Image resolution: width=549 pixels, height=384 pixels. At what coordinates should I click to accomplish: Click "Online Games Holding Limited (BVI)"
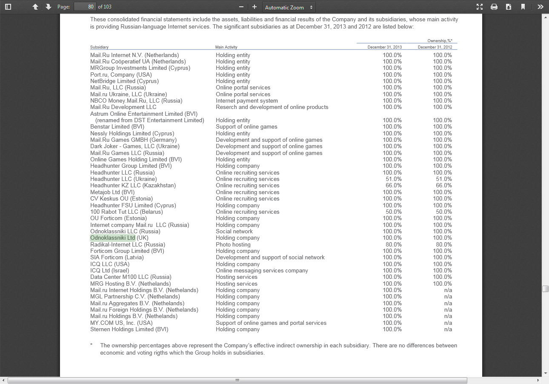click(x=136, y=160)
